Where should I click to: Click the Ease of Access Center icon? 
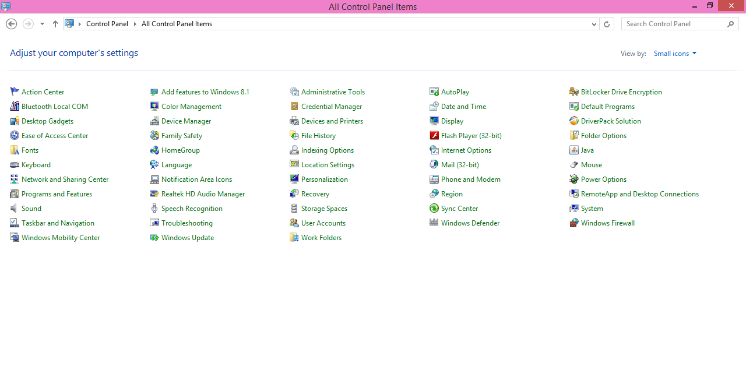15,135
